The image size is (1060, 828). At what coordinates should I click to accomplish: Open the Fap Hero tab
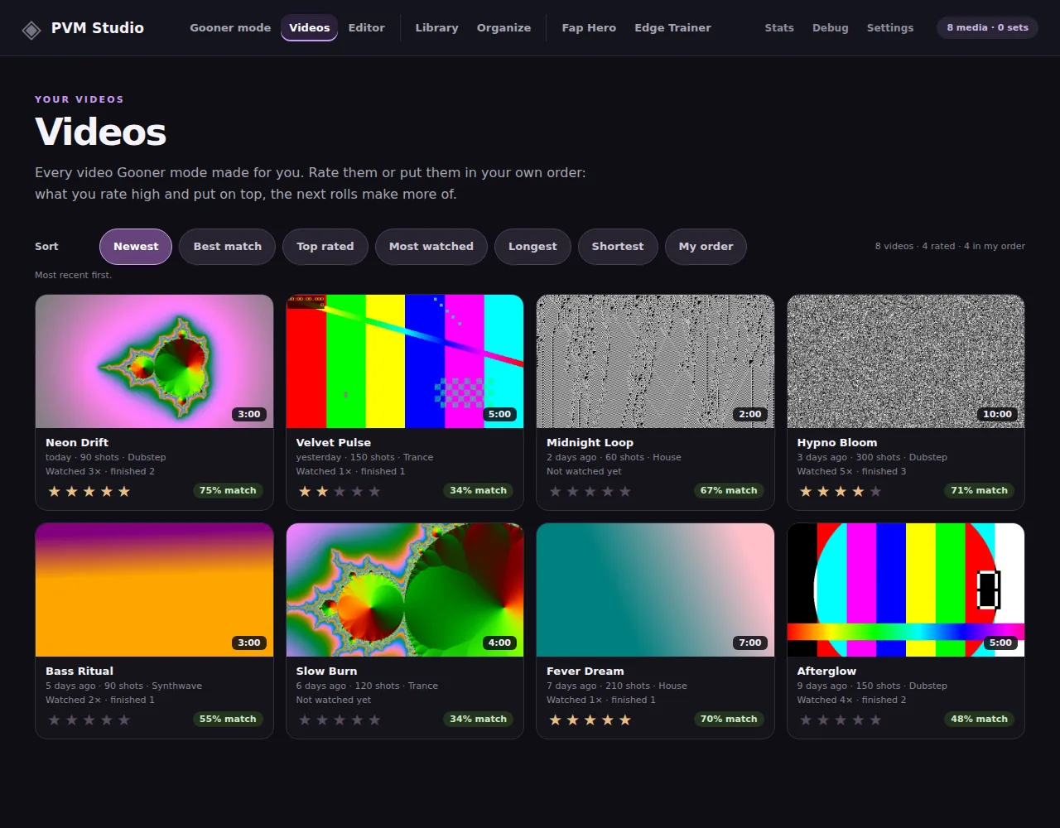coord(589,27)
